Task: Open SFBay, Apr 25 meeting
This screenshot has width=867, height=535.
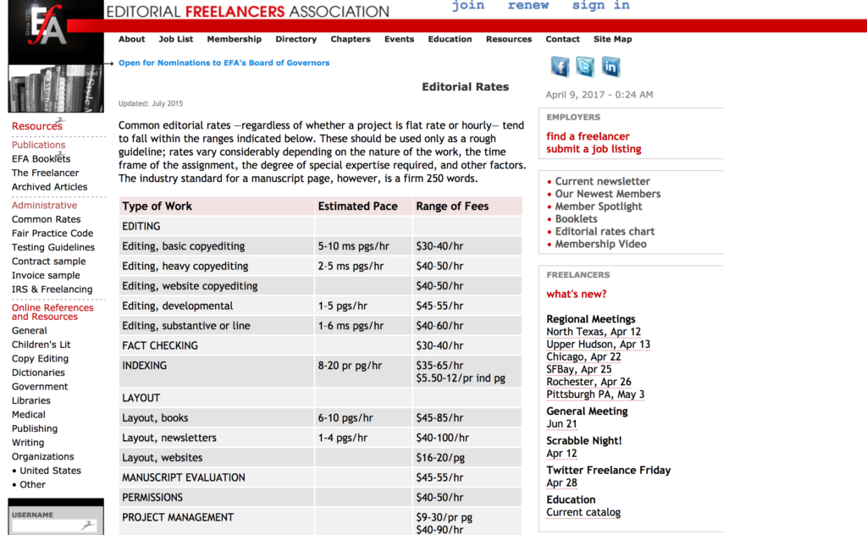Action: (579, 369)
